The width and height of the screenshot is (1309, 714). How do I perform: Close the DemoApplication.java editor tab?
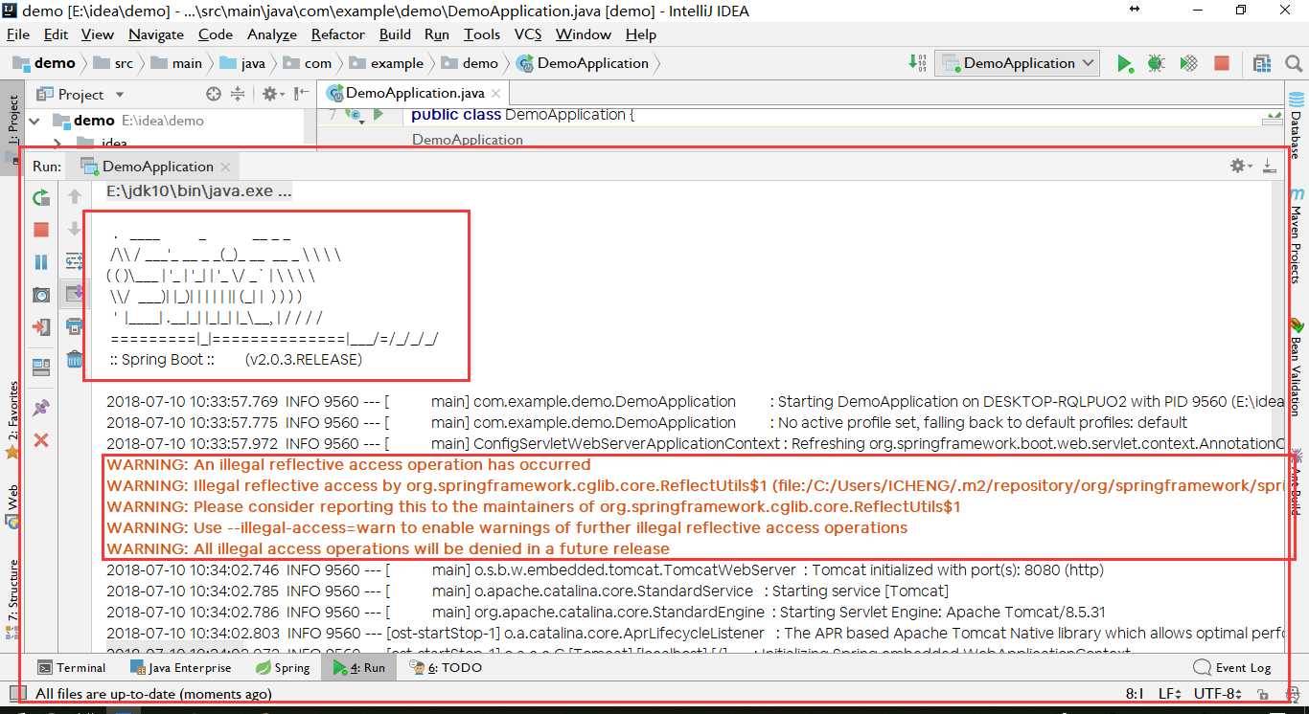point(495,94)
